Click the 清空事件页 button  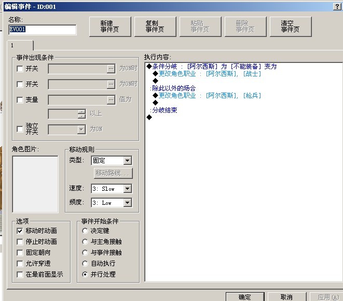tap(291, 27)
